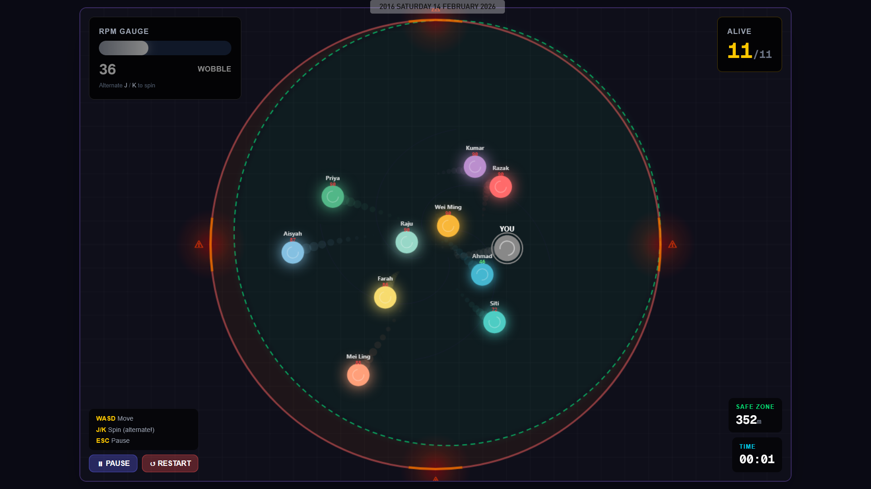Screen dimensions: 871x489
Task: Click the Alive counter panel
Action: click(x=749, y=44)
